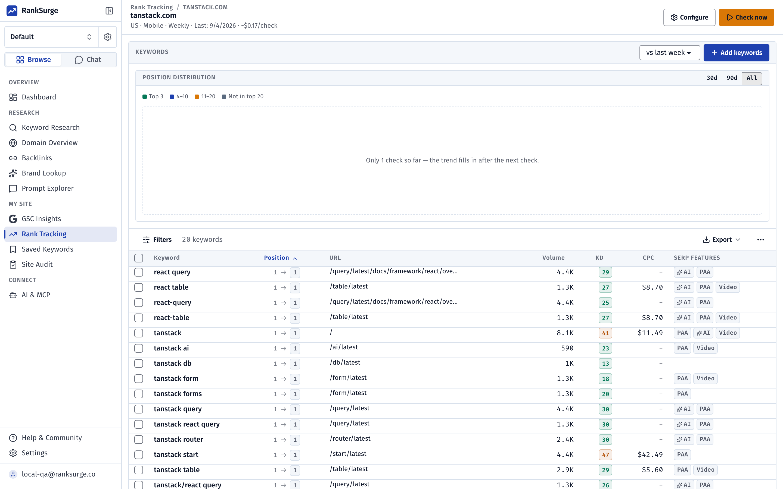The height and width of the screenshot is (489, 783).
Task: Toggle the select-all keywords checkbox
Action: coord(139,258)
